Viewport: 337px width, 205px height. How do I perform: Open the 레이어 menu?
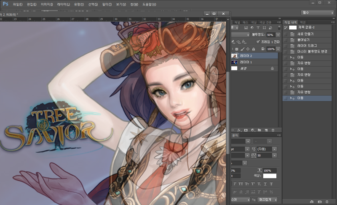[x=64, y=4]
